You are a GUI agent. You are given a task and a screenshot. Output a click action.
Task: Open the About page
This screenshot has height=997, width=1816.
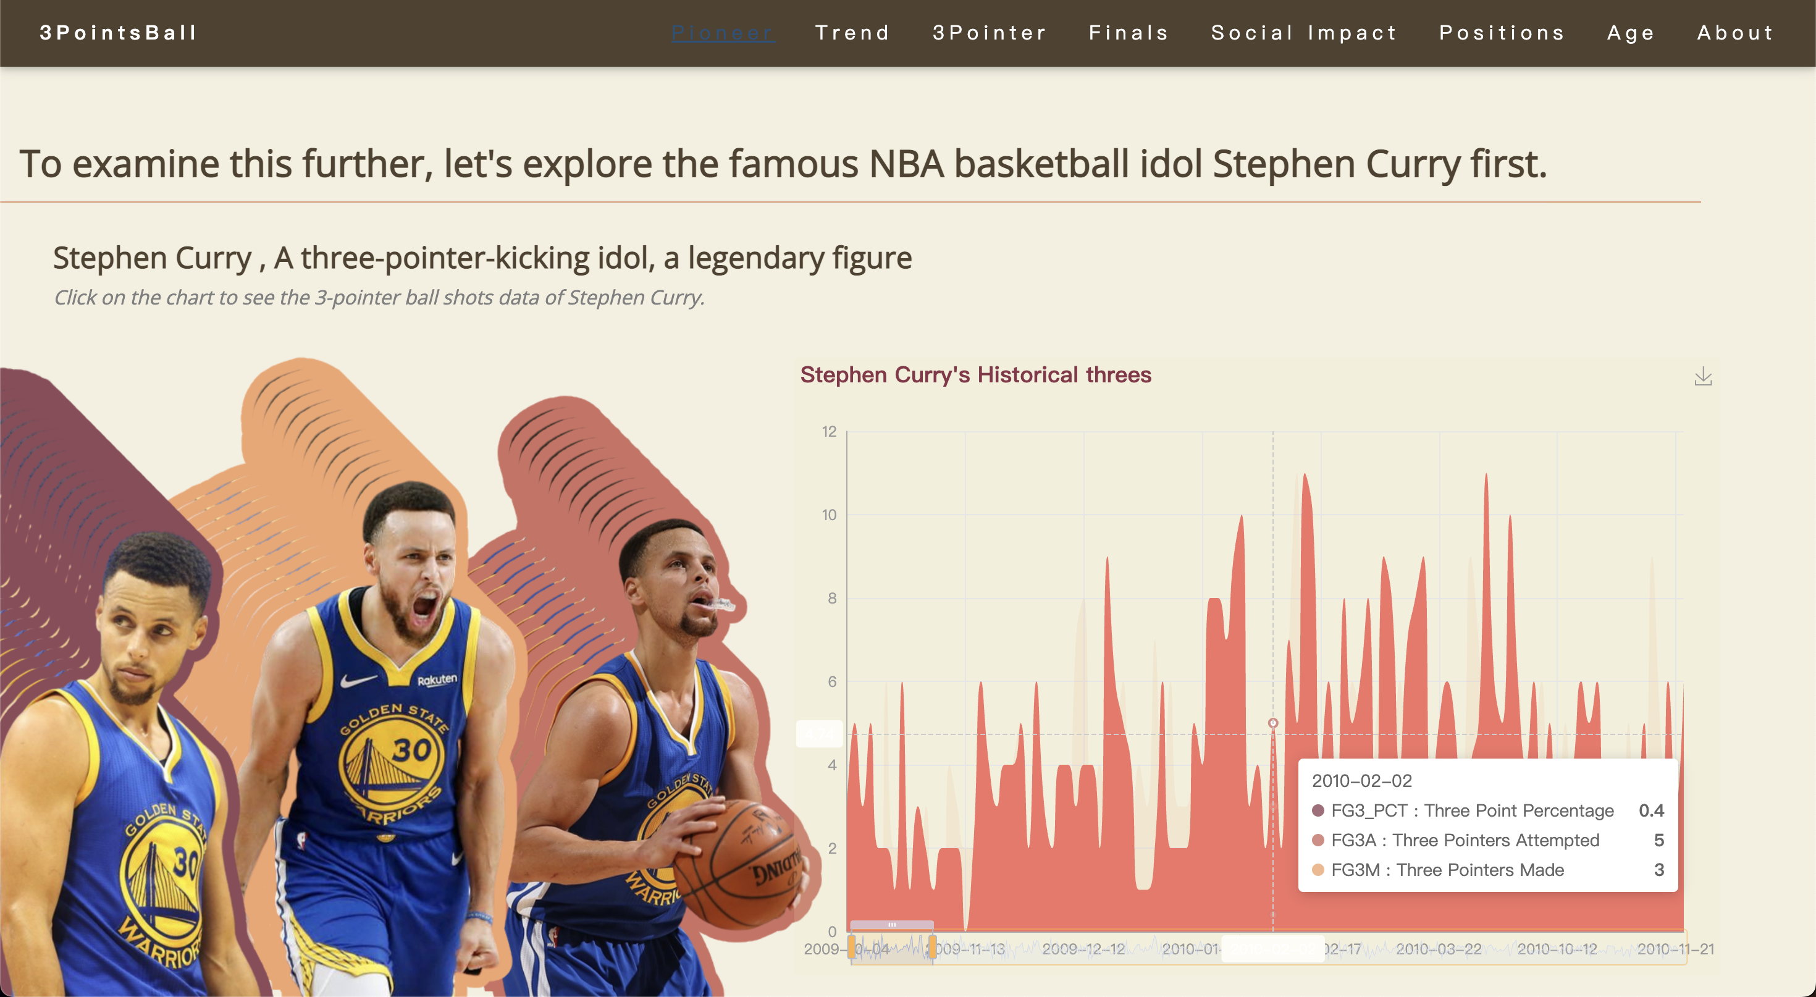1735,33
